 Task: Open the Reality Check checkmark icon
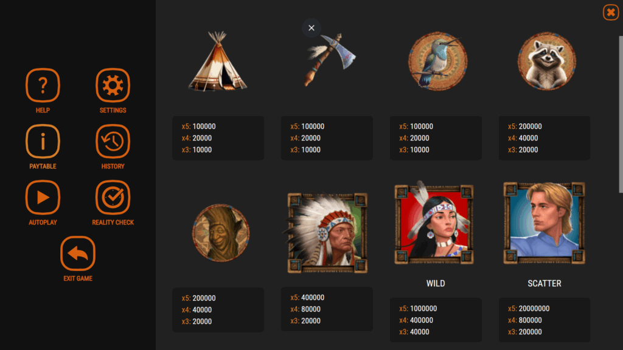[x=113, y=197]
